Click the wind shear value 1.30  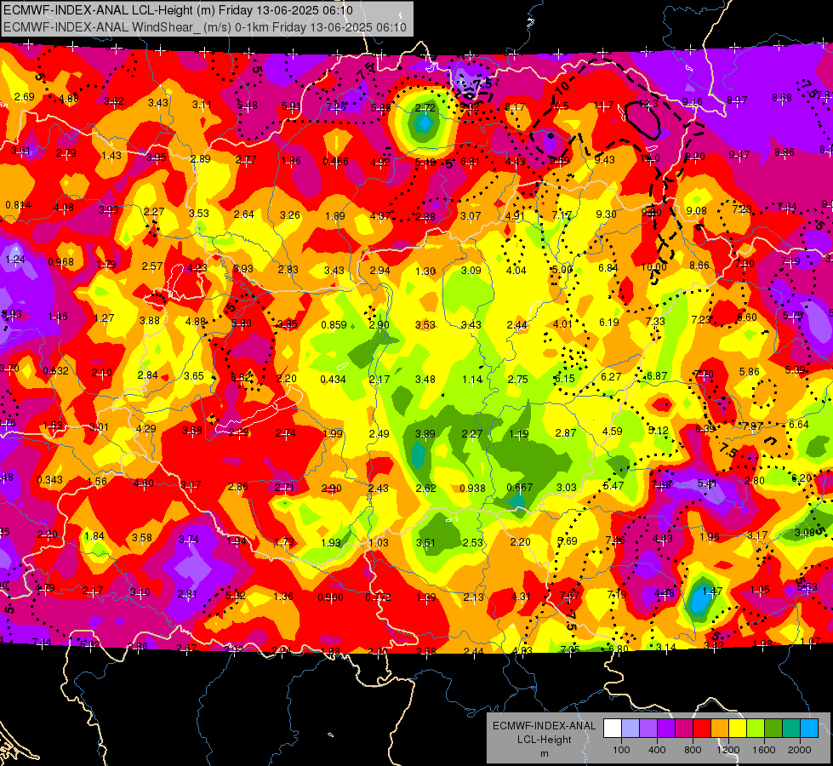(x=425, y=271)
